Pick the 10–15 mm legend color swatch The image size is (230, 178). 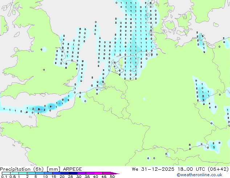[x=48, y=173]
